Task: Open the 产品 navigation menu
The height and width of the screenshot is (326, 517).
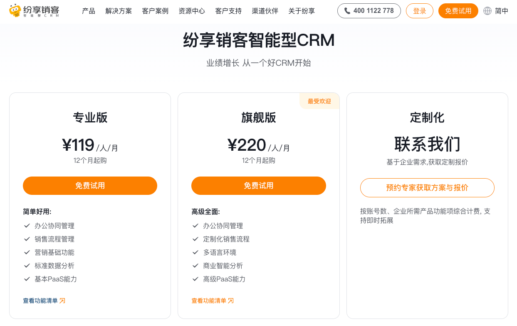Action: click(x=89, y=11)
